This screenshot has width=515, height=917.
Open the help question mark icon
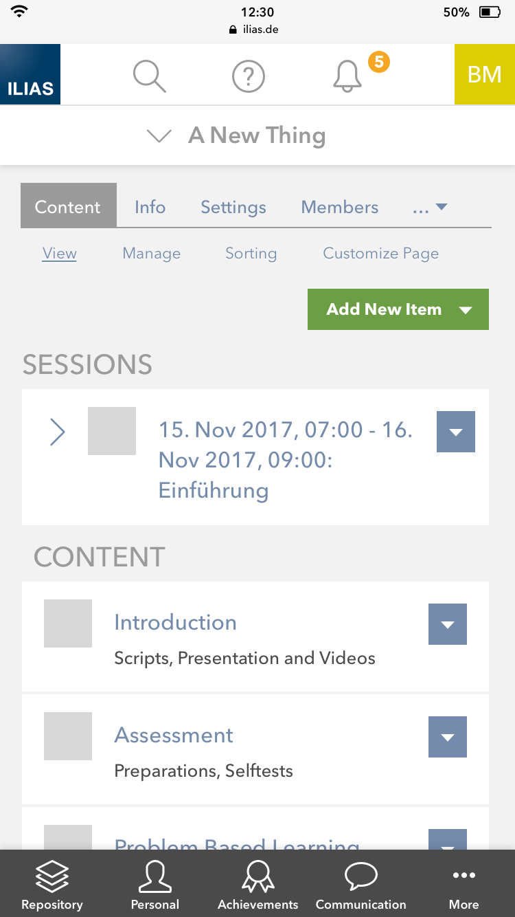(x=249, y=76)
